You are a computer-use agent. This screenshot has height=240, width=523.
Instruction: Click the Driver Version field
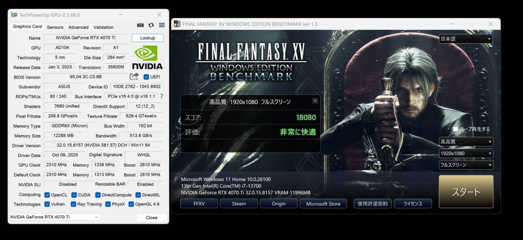pos(103,146)
